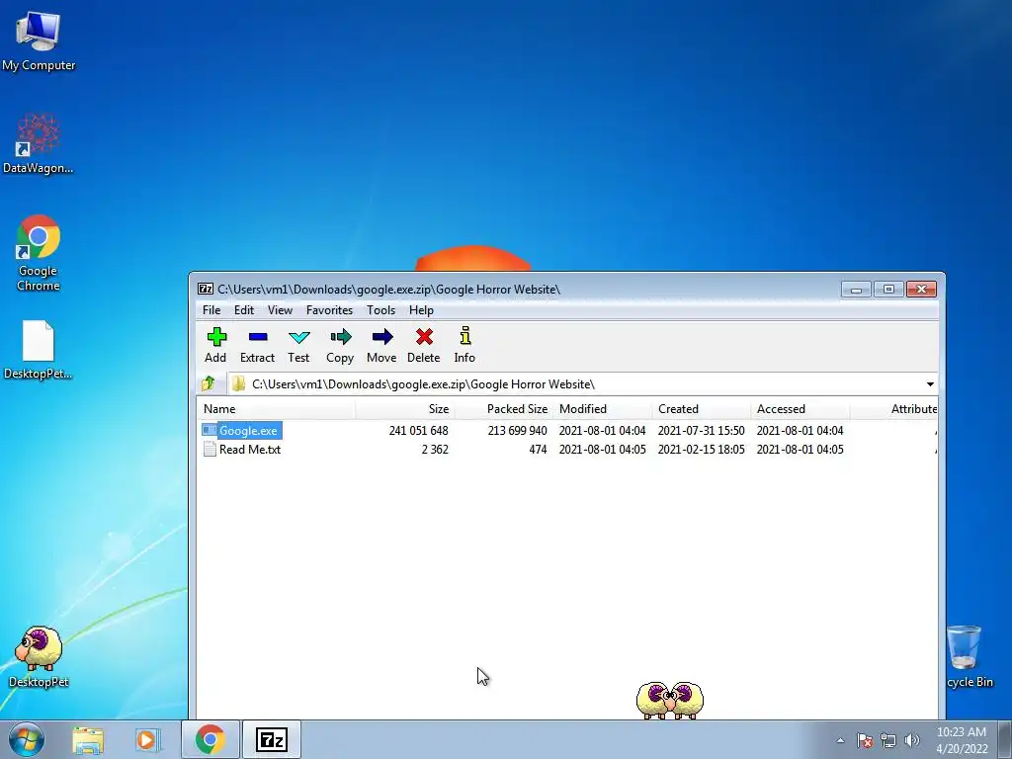This screenshot has height=759, width=1012.
Task: Open the Tools menu
Action: [x=380, y=309]
